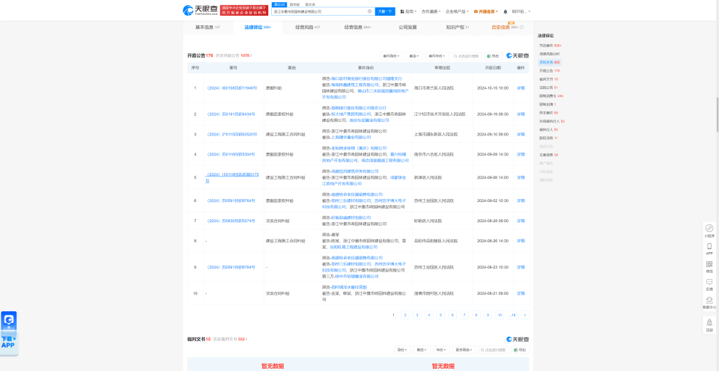This screenshot has height=371, width=719.
Task: Go to page 2 of 开庭公告
Action: click(405, 315)
